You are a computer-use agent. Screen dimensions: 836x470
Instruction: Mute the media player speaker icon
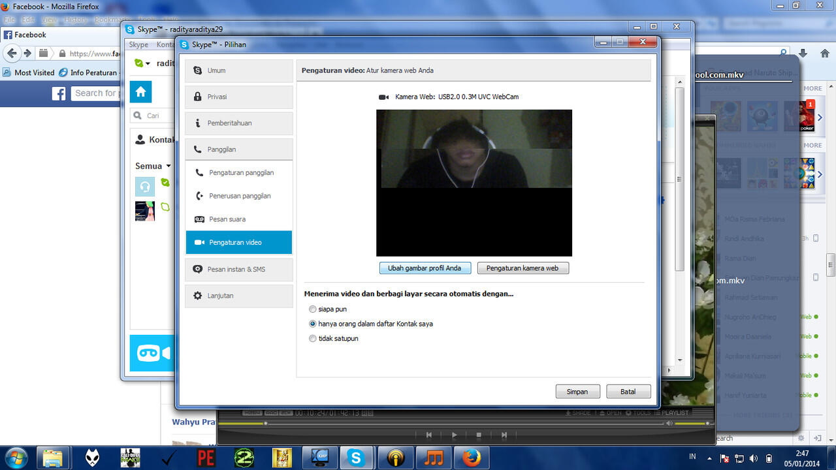[669, 423]
